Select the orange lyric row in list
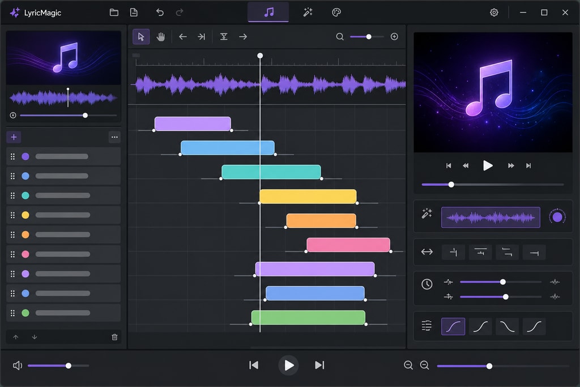 pos(63,235)
